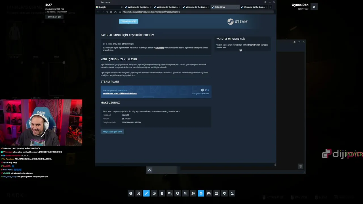The width and height of the screenshot is (363, 204).
Task: Click the OYUNDAN ÇIK exit game button
Action: coord(54,17)
